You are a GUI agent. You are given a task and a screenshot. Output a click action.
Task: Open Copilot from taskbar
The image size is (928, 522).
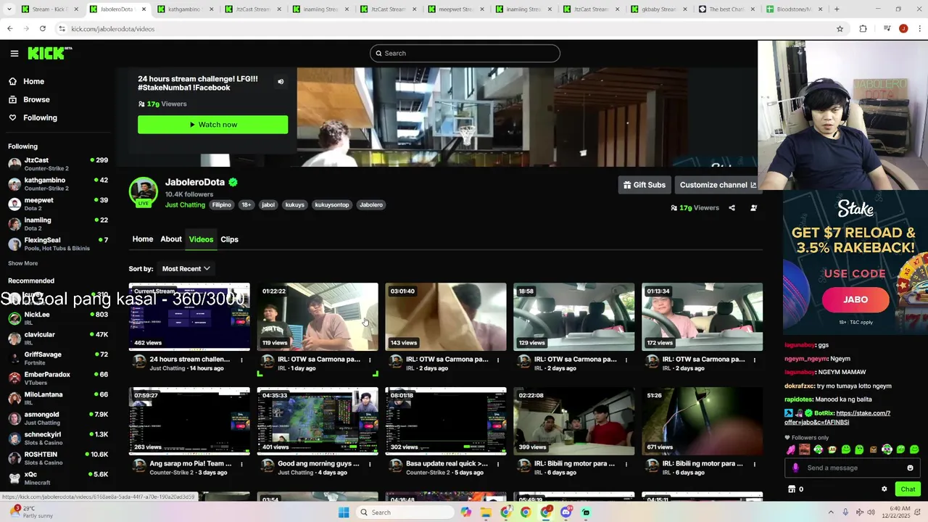465,513
